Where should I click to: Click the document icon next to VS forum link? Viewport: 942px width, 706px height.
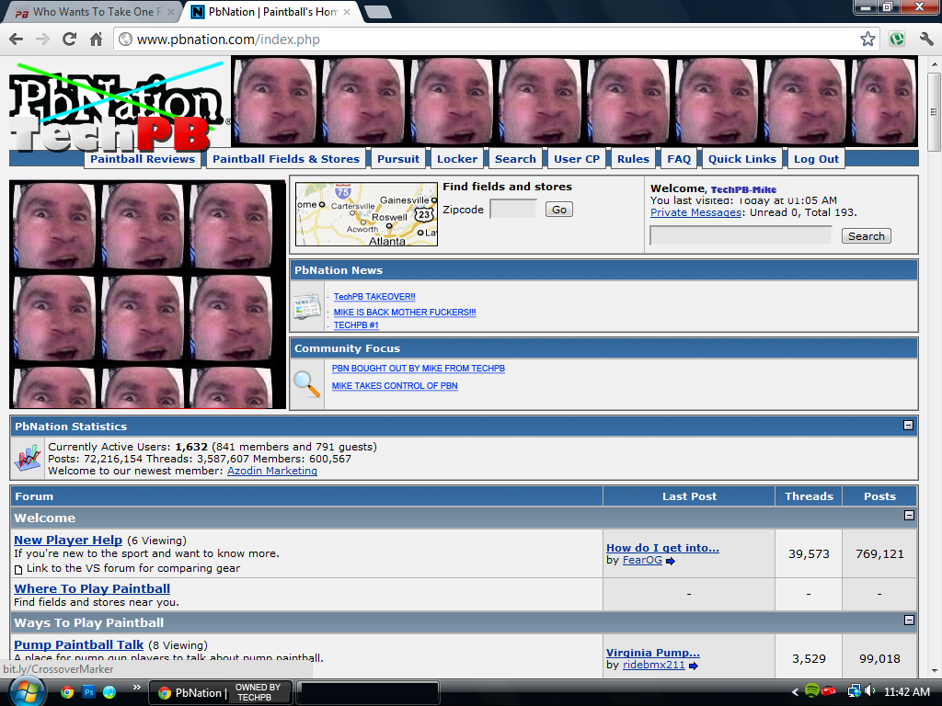(18, 570)
